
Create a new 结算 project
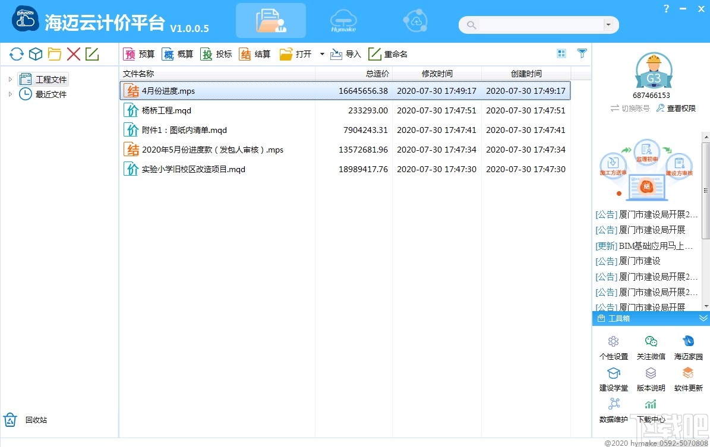(x=254, y=54)
